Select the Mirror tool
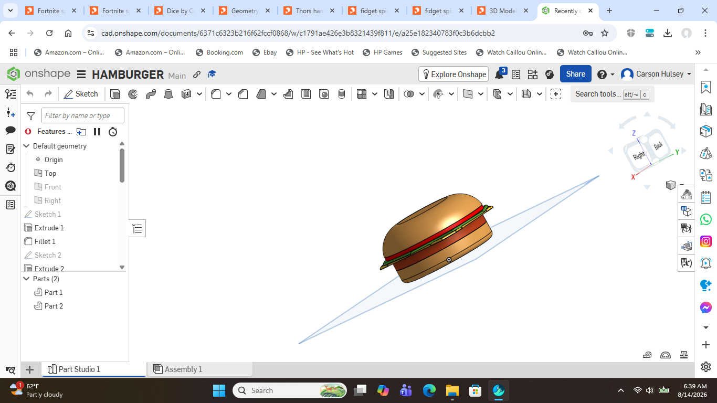The image size is (717, 403). coord(389,94)
